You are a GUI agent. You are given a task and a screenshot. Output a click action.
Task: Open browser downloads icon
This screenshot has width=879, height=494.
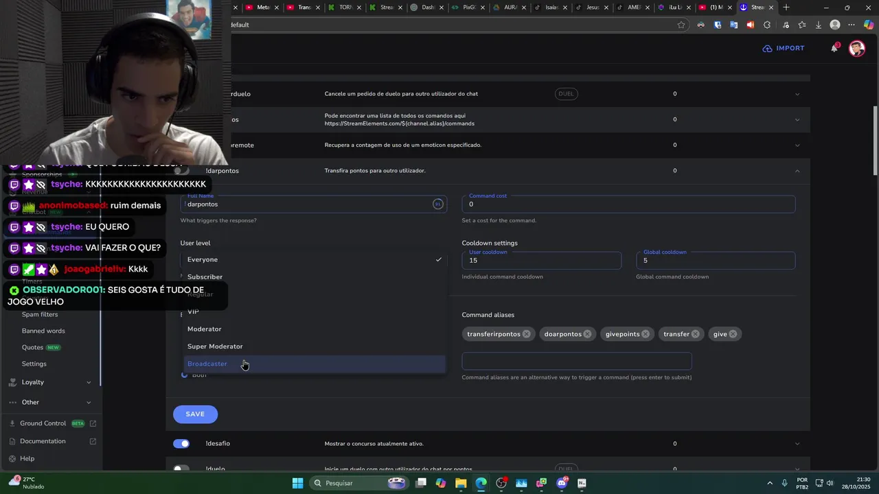coord(818,25)
